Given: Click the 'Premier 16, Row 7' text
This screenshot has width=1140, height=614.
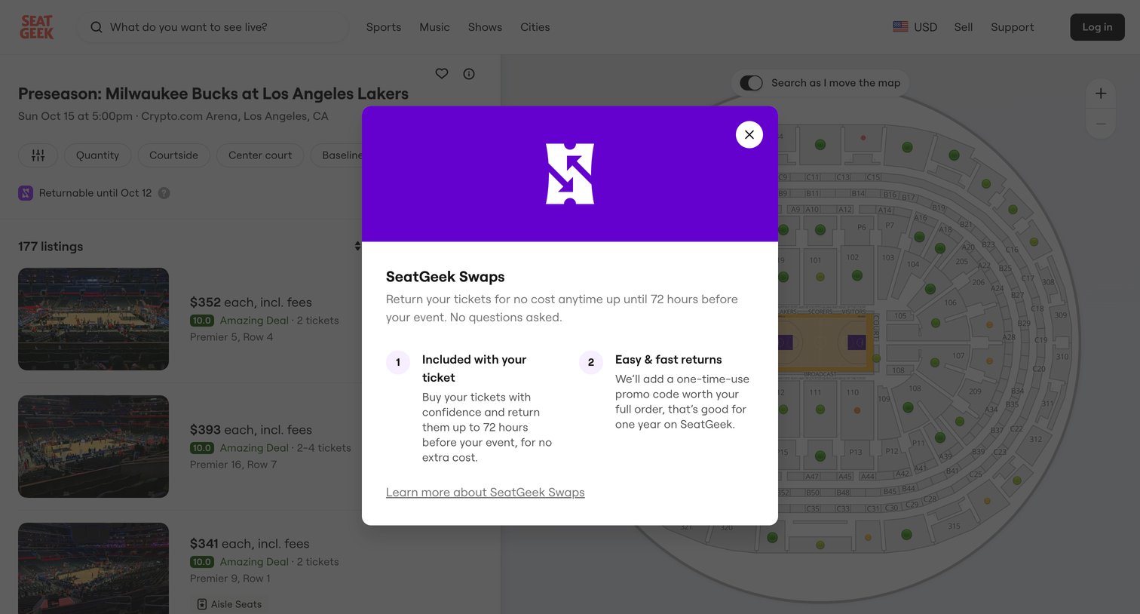Looking at the screenshot, I should point(233,465).
